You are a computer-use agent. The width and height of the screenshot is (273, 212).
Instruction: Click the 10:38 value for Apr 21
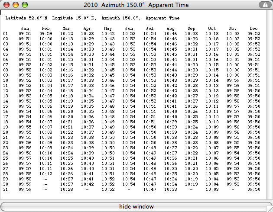click(x=88, y=138)
